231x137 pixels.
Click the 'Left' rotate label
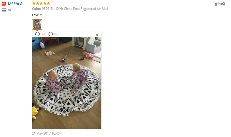point(43,34)
